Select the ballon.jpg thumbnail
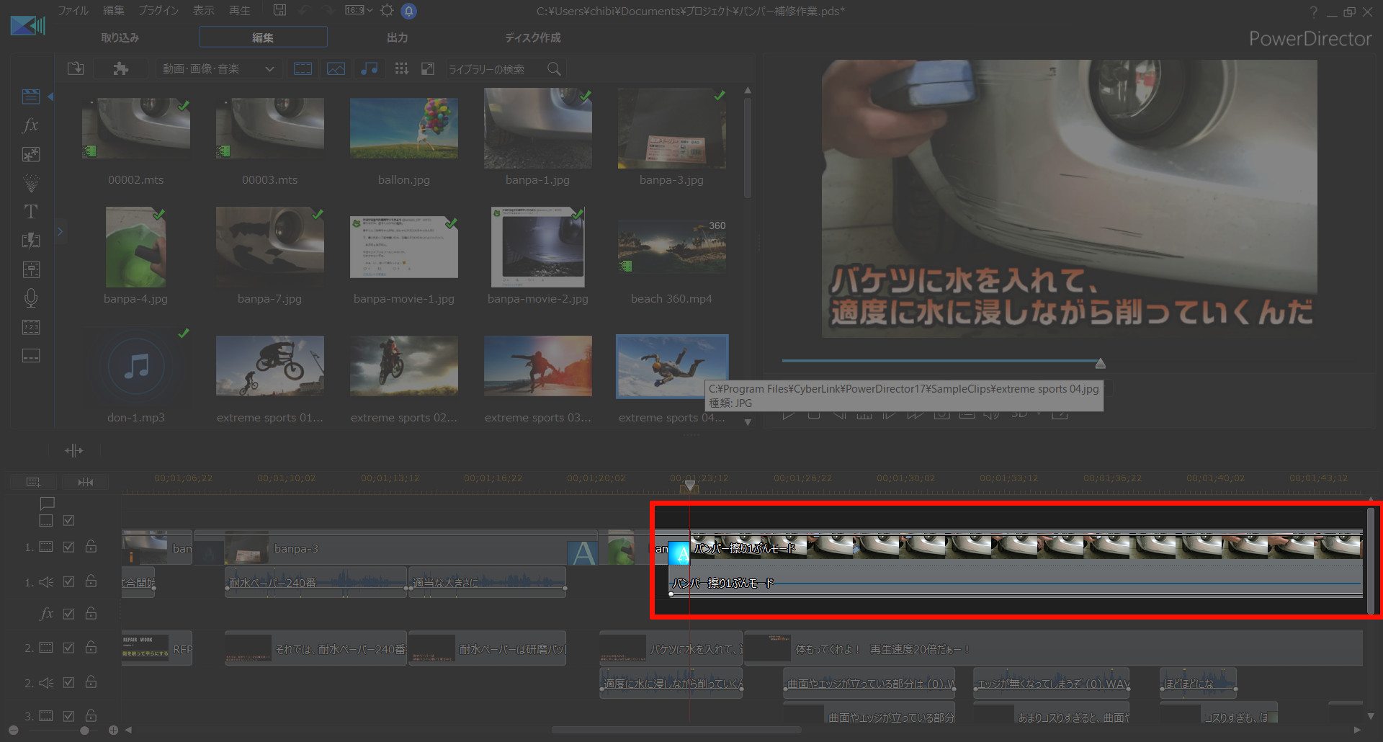Viewport: 1383px width, 742px height. point(403,128)
